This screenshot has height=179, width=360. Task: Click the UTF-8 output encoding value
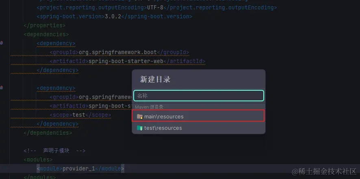click(x=155, y=8)
